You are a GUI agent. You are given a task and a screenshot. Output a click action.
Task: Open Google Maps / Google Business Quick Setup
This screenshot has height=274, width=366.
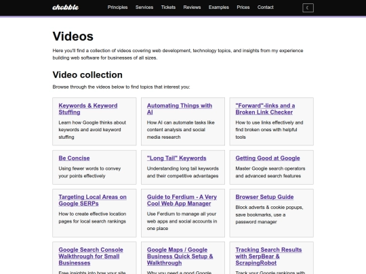point(180,256)
